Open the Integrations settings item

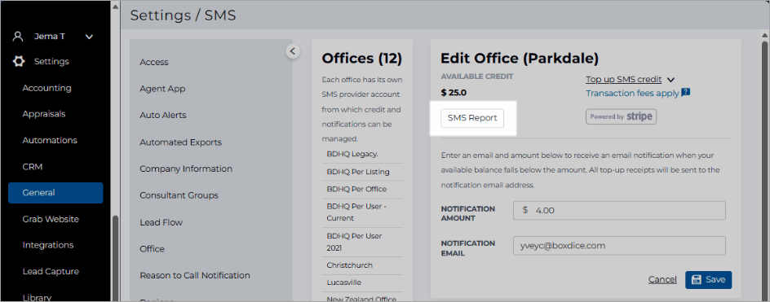point(47,245)
